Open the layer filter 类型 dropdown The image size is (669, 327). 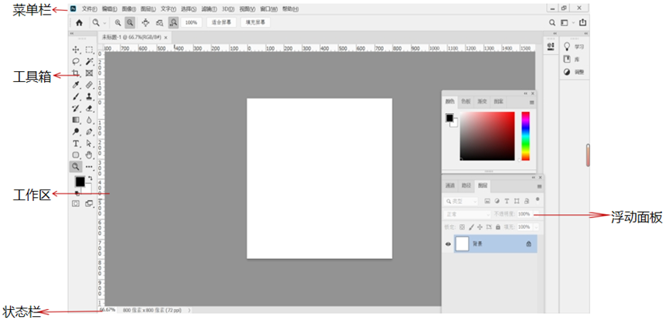[x=461, y=201]
